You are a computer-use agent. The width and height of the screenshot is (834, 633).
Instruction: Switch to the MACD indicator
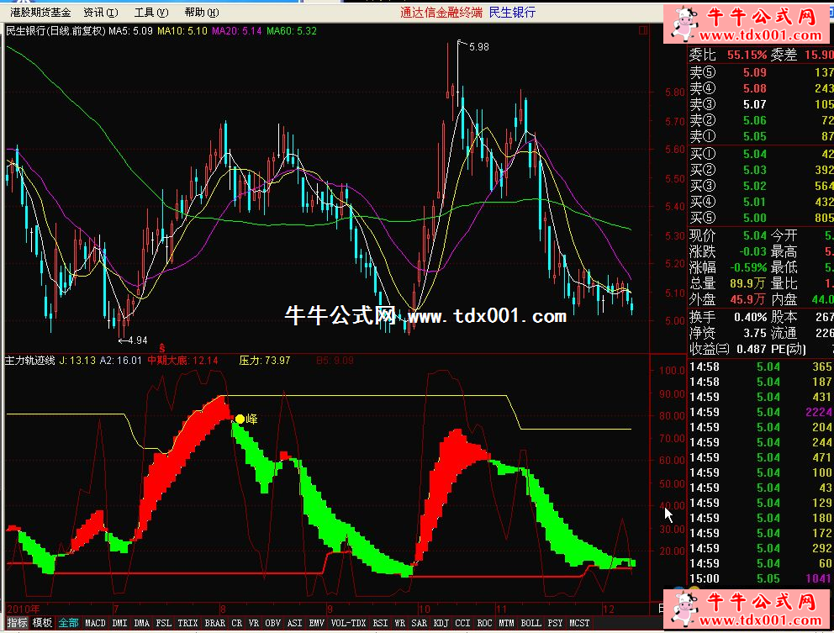(95, 622)
